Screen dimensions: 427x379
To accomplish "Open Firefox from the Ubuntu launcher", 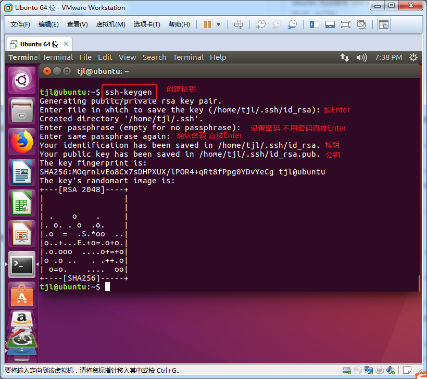I will 22,141.
